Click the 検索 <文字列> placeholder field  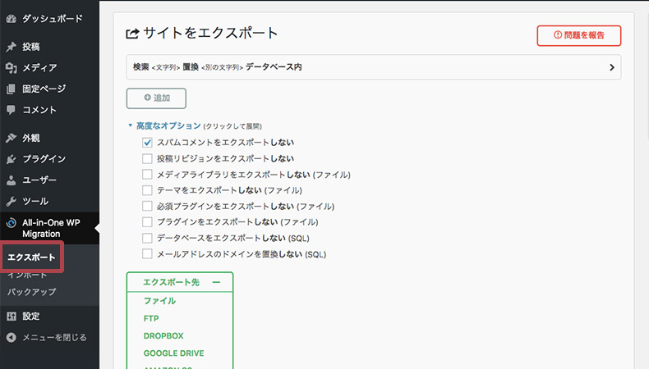tap(156, 67)
